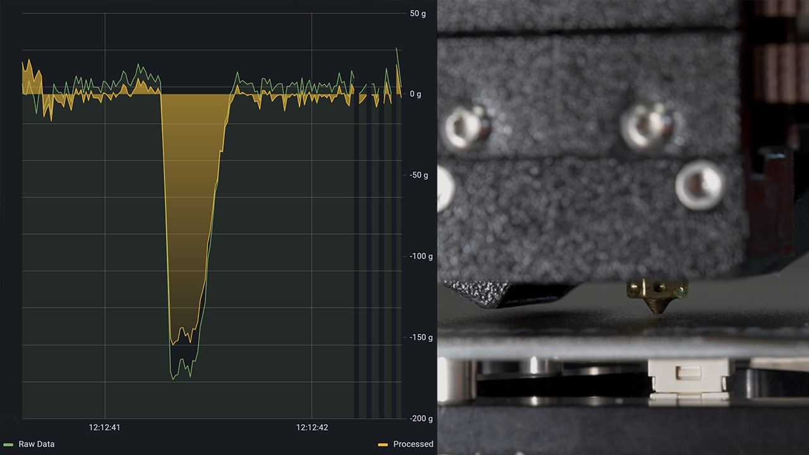Click the green Raw Data legend swatch

pyautogui.click(x=8, y=444)
